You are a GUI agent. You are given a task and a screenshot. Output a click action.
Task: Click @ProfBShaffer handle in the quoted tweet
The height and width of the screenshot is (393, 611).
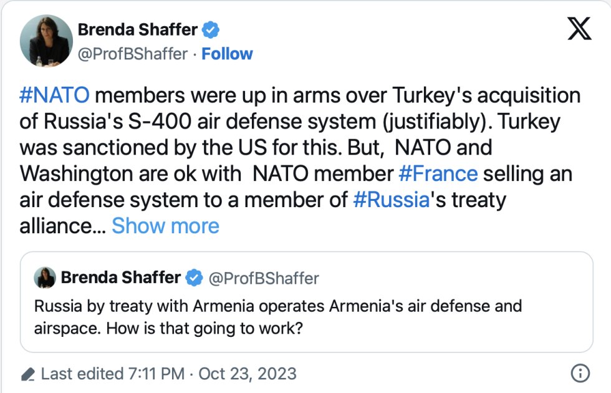(x=264, y=278)
